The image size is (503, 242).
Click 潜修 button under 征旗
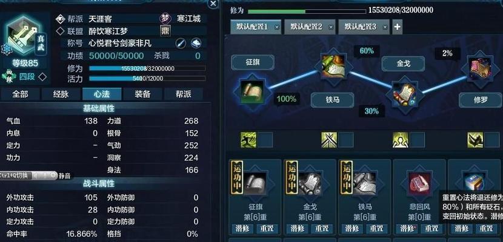pos(242,229)
